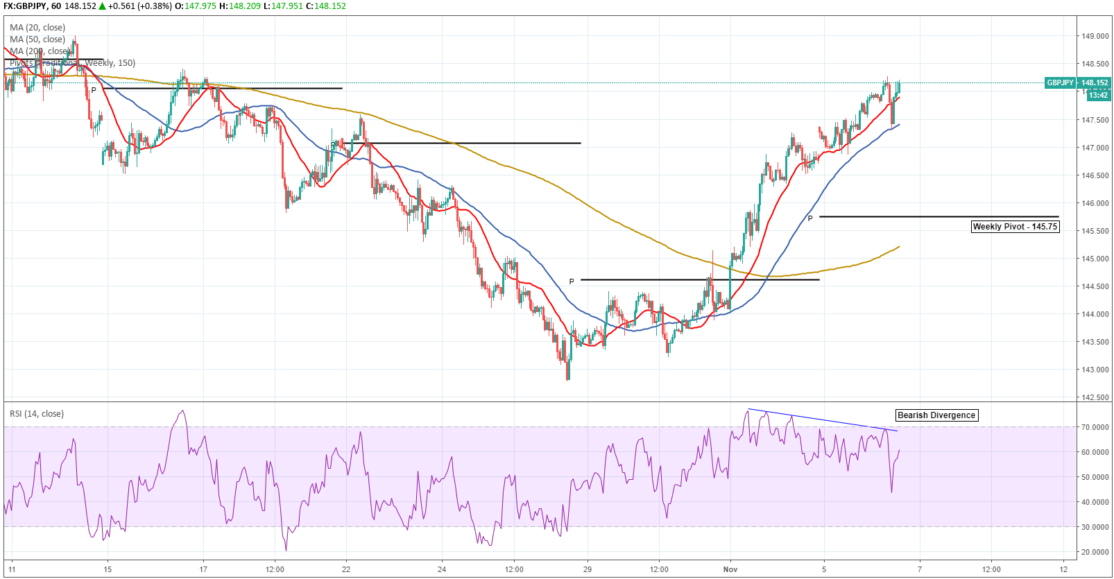Open the Pivots (Traditional, Weekly, 150) legend
Image resolution: width=1114 pixels, height=579 pixels.
[x=72, y=63]
